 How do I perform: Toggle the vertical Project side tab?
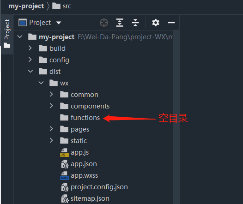[x=7, y=34]
